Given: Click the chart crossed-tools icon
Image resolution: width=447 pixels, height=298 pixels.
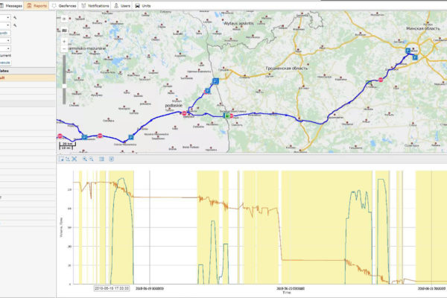Looking at the screenshot, I should point(75,159).
